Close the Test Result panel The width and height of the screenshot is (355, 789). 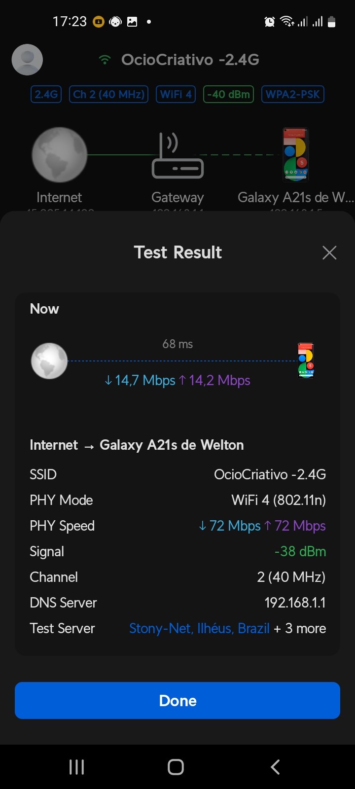coord(329,252)
